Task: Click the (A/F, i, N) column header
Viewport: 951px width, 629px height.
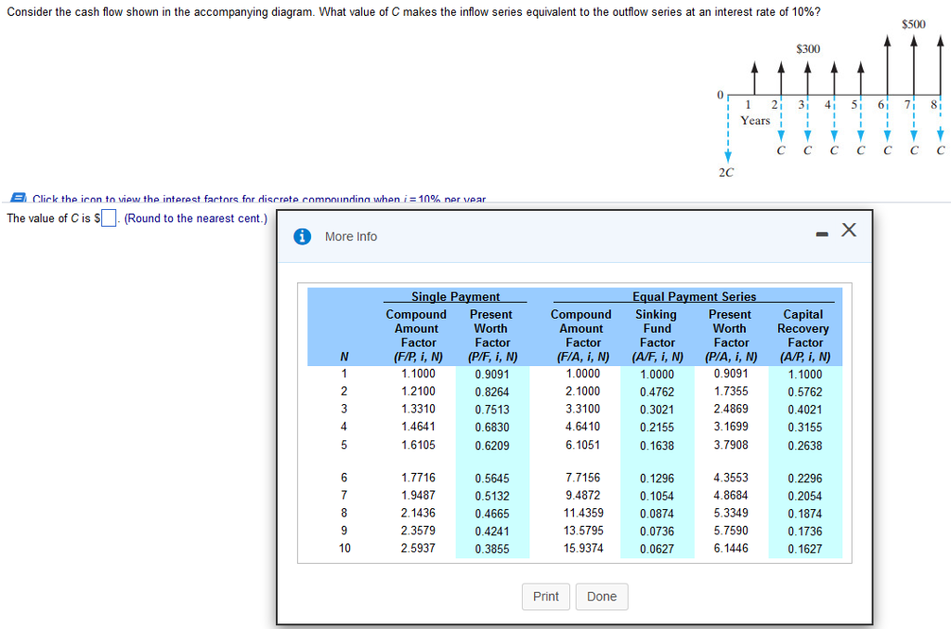Action: coord(658,357)
